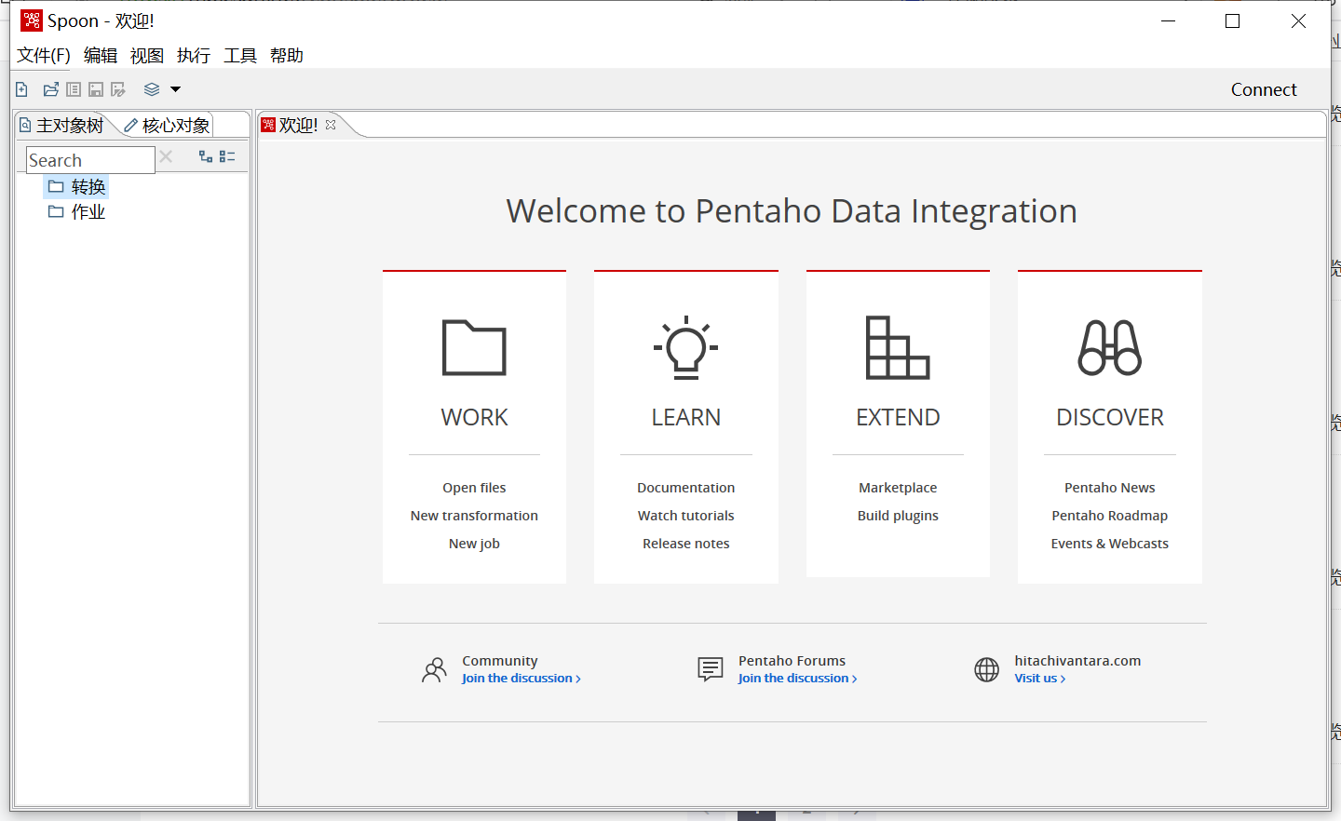Click the expand all tree icon
The width and height of the screenshot is (1341, 821).
206,156
